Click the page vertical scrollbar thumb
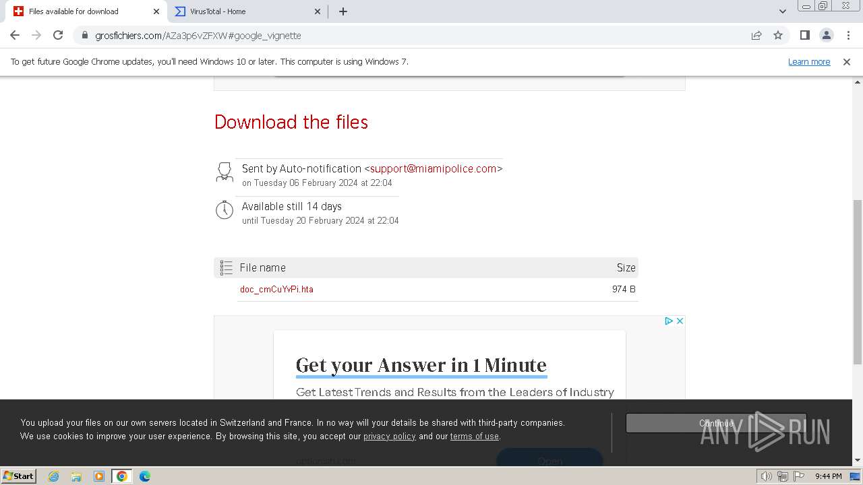The image size is (863, 485). tap(858, 282)
